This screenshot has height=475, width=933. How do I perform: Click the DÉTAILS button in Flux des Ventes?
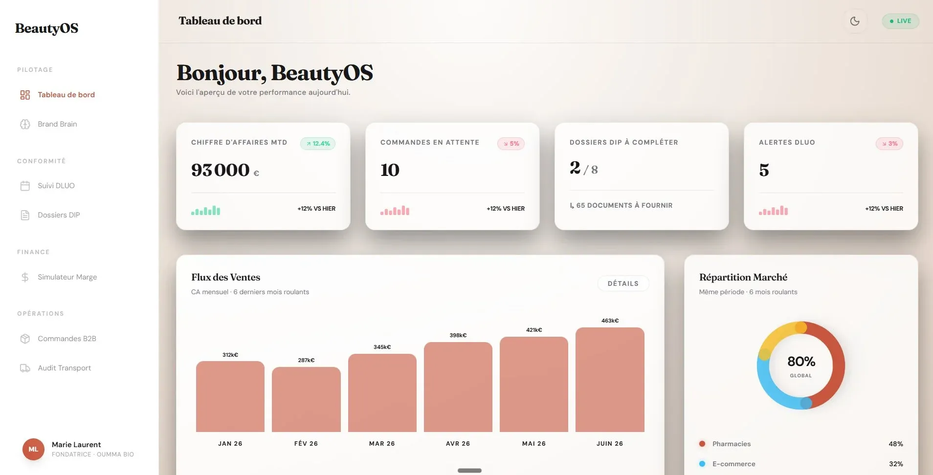tap(623, 283)
